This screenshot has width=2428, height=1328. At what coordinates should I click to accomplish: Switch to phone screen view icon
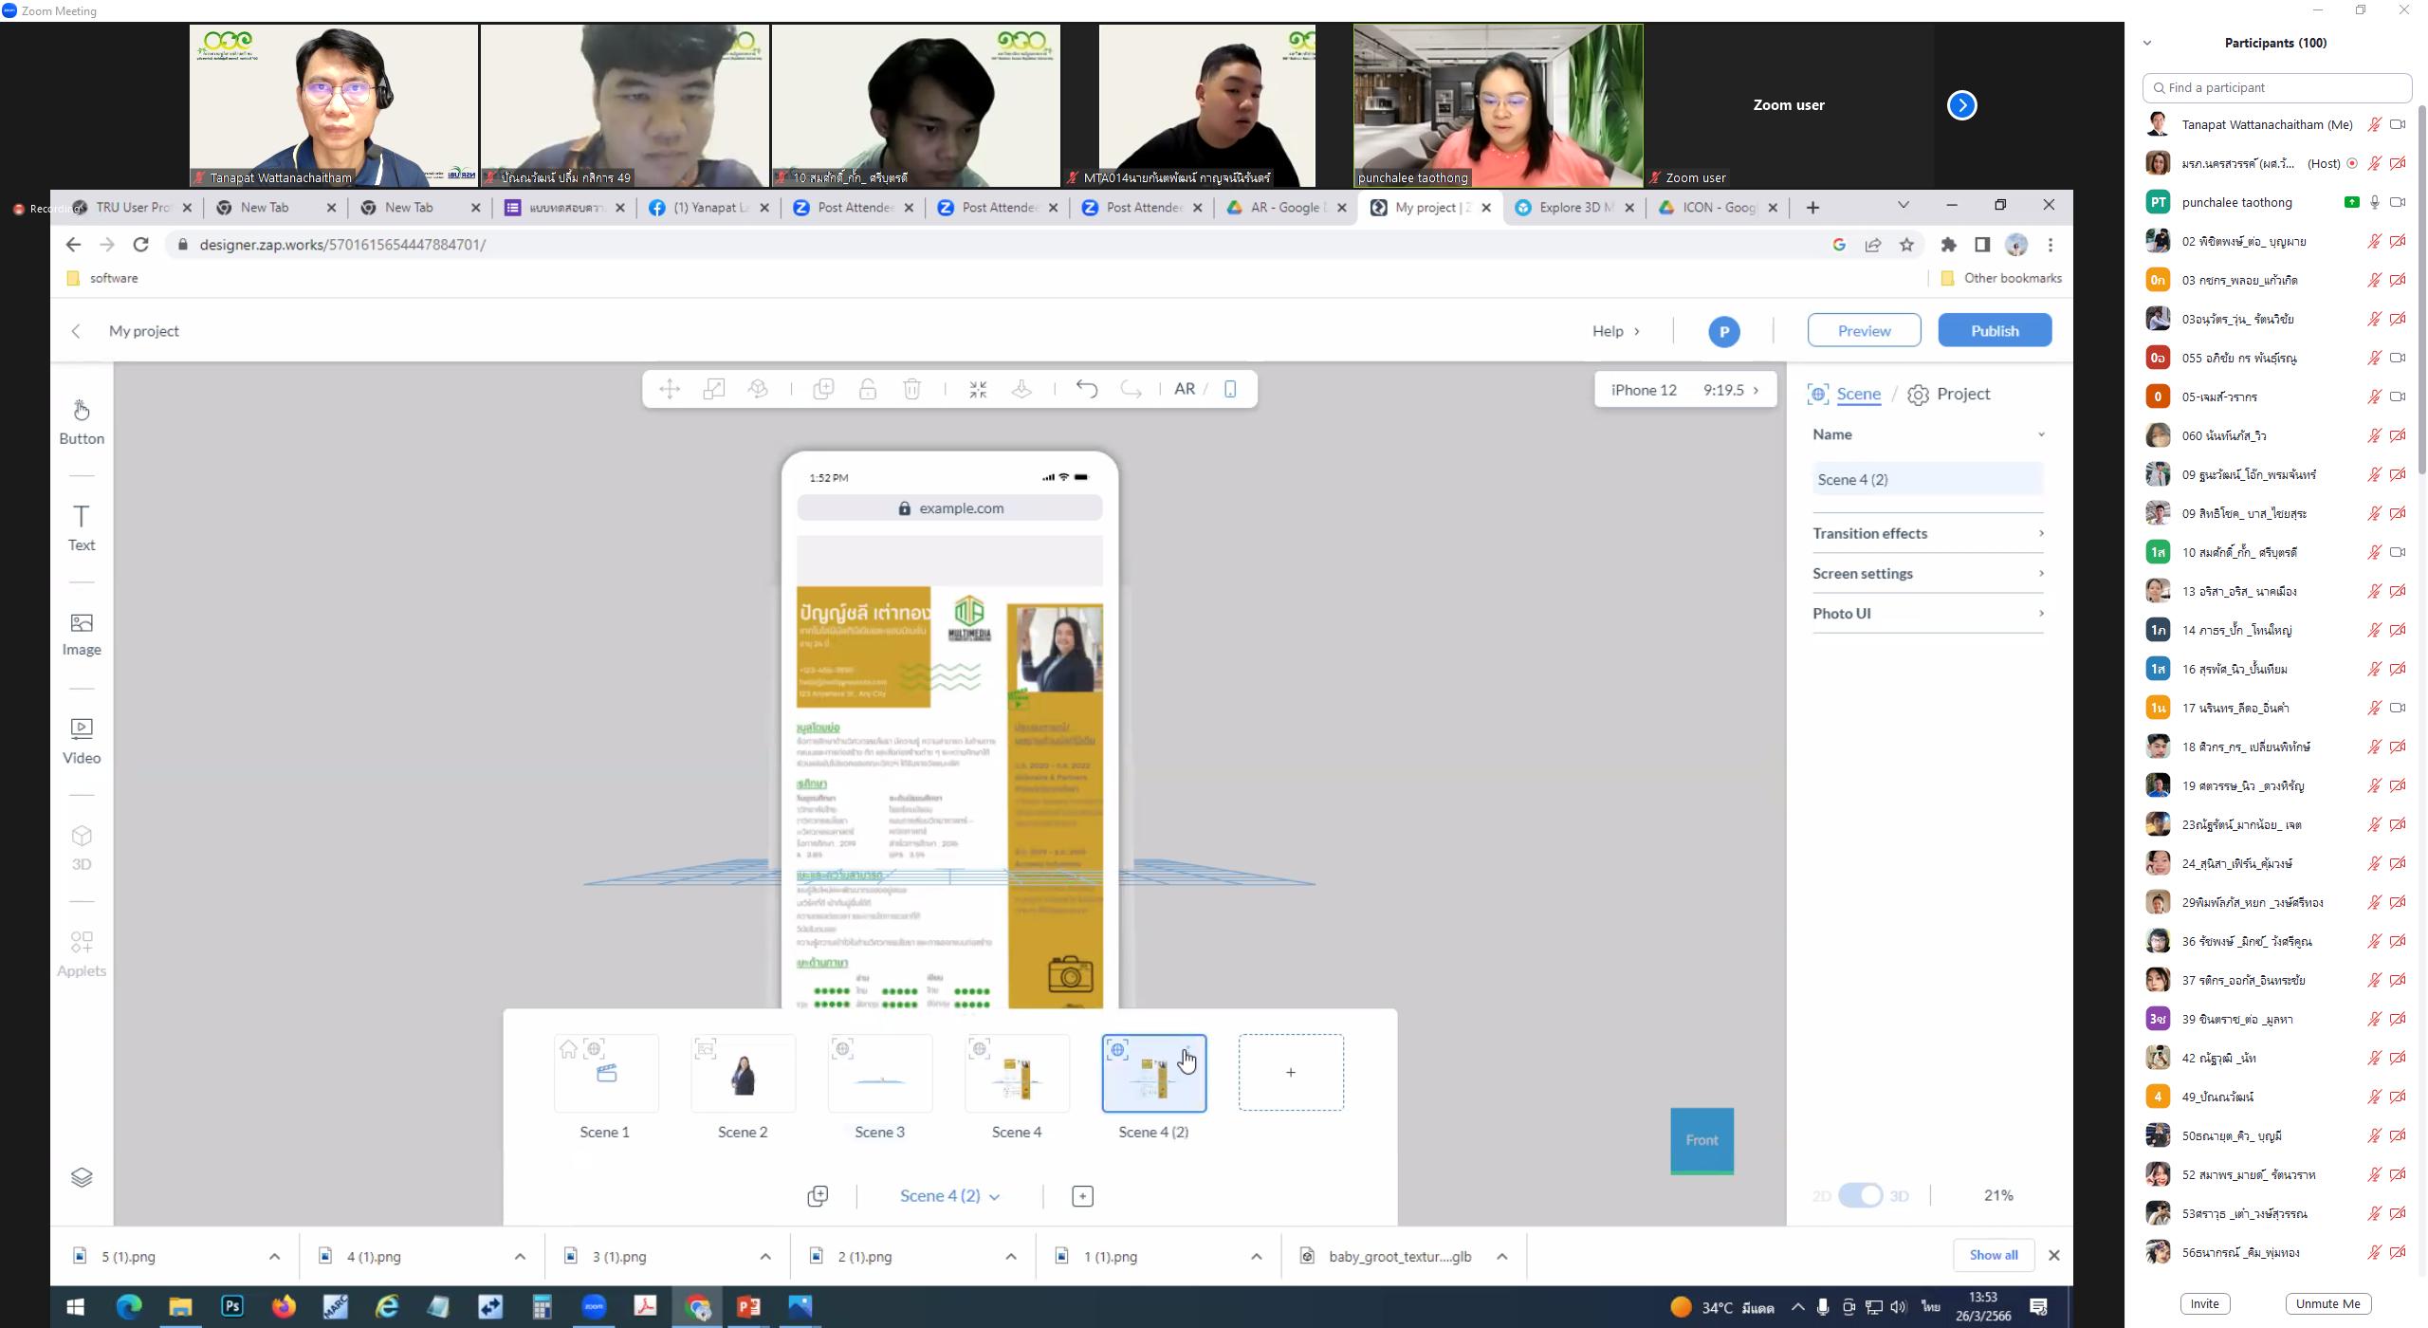click(1230, 389)
